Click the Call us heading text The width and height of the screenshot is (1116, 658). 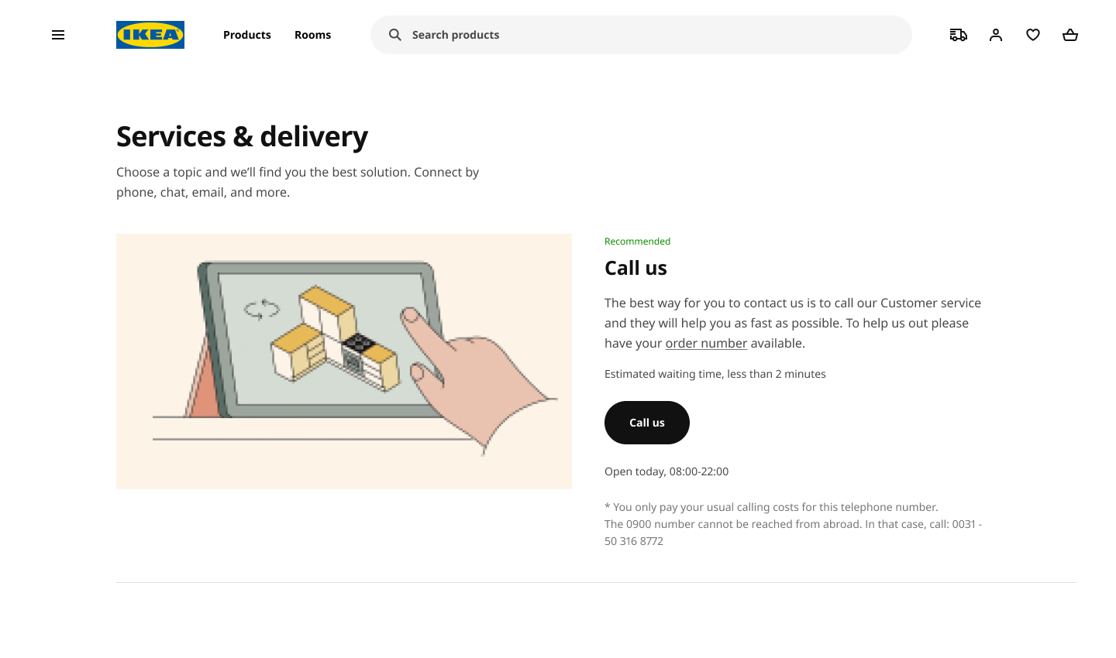click(635, 268)
